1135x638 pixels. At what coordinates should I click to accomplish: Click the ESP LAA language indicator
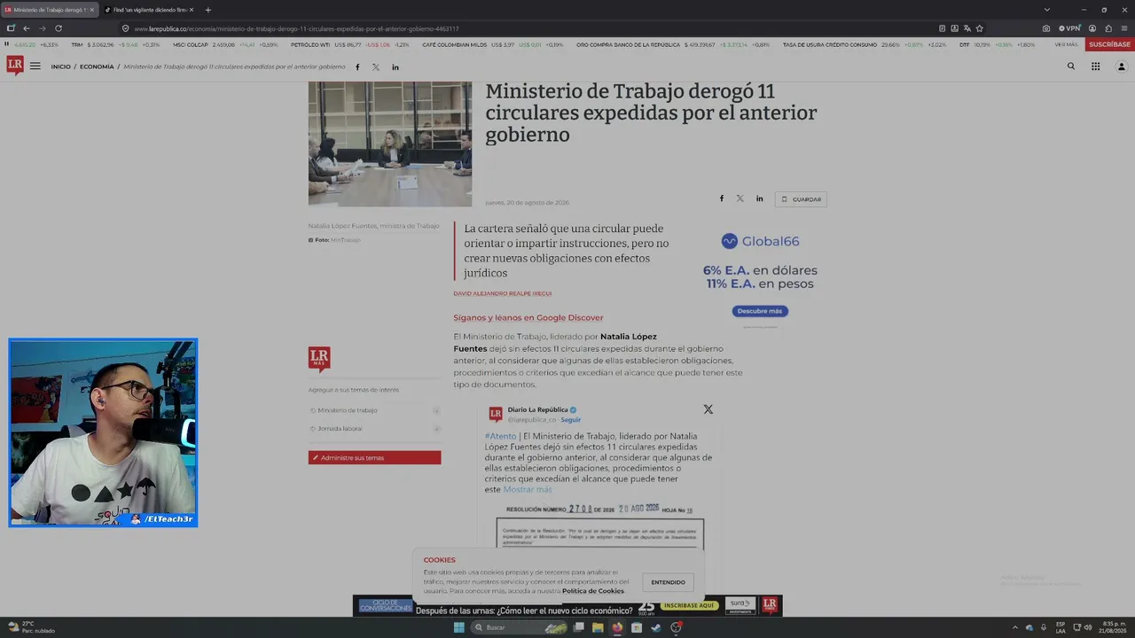point(1061,627)
